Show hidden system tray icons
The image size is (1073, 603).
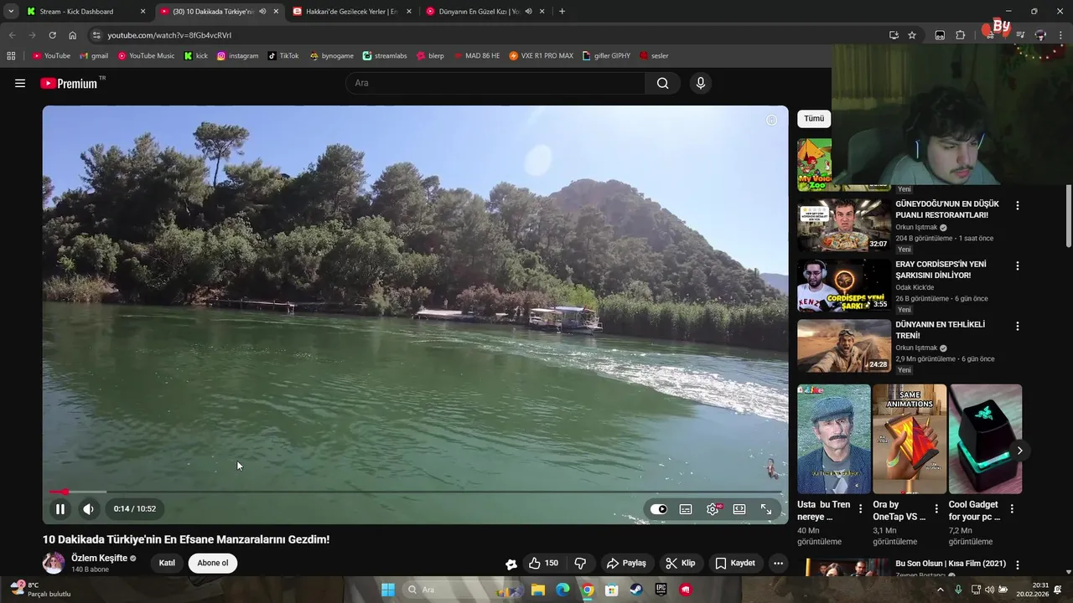pyautogui.click(x=940, y=590)
